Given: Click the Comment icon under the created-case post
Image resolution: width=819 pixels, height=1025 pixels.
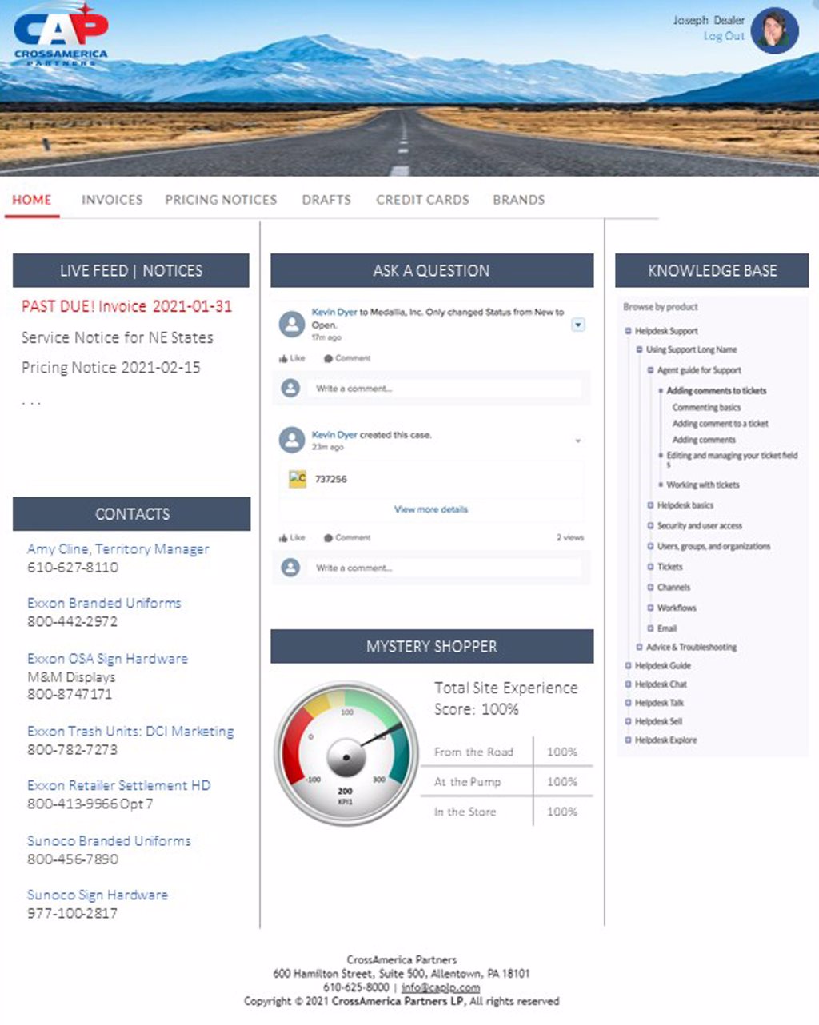Looking at the screenshot, I should click(x=328, y=538).
